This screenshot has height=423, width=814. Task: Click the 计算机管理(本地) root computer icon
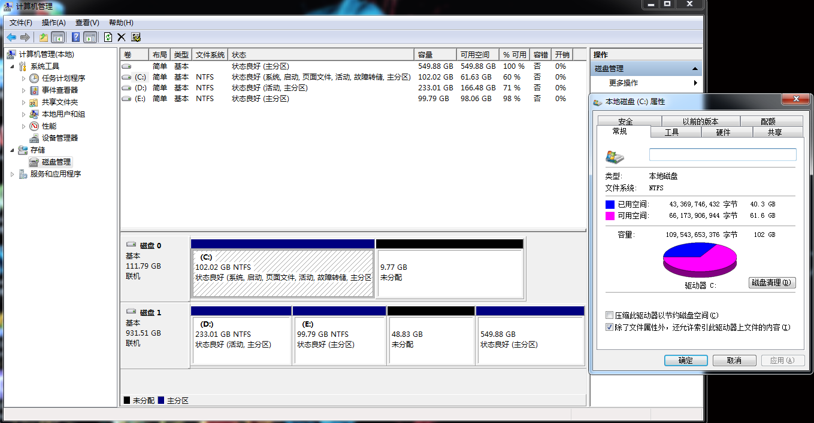coord(12,54)
